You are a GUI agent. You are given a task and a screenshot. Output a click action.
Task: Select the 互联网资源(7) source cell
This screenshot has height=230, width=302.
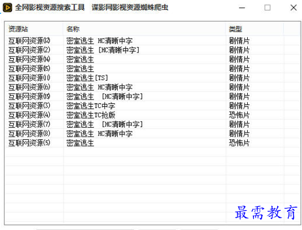29,124
